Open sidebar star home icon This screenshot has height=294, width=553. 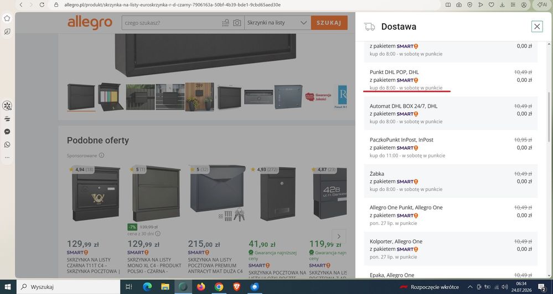click(7, 18)
